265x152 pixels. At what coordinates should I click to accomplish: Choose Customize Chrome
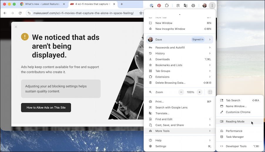click(240, 112)
